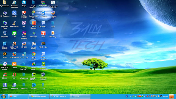Open the My Documents folder icon
The height and width of the screenshot is (99, 176).
[5, 3]
